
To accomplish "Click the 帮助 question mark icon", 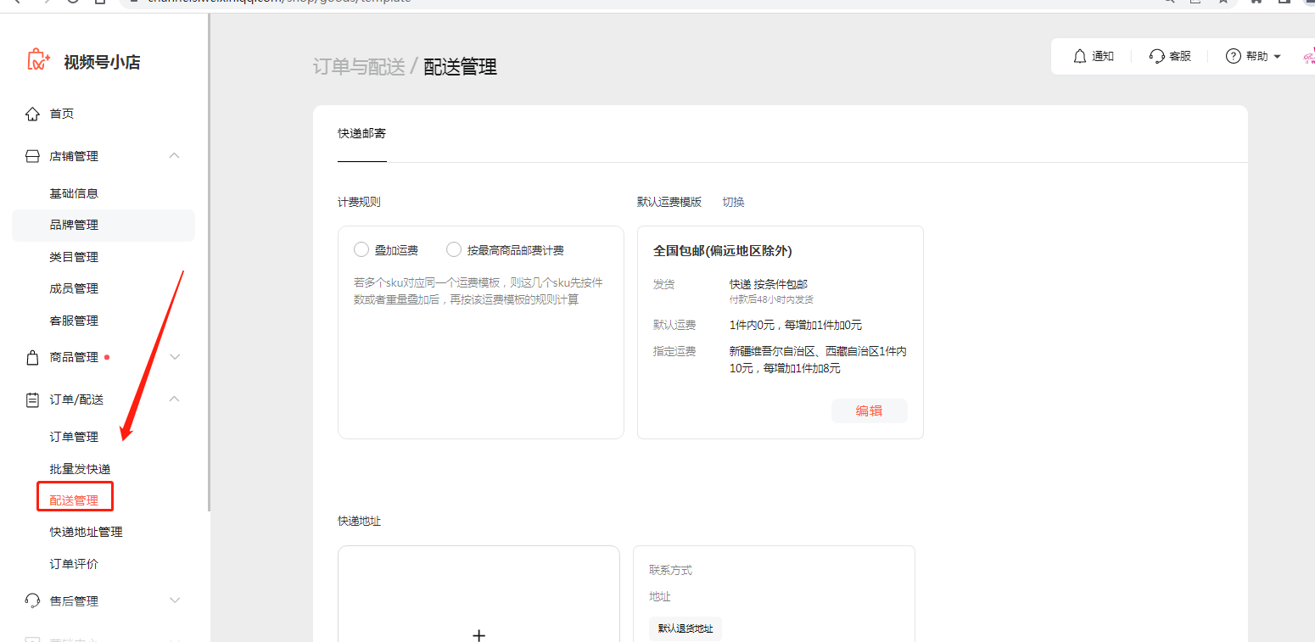I will (x=1234, y=56).
